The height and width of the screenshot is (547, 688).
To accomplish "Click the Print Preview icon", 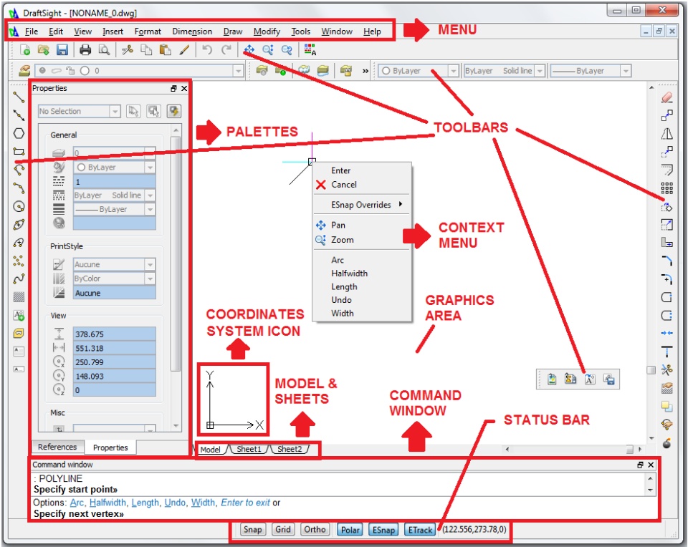I will [104, 50].
